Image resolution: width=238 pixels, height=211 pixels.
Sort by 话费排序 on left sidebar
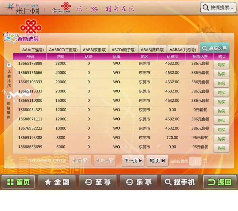point(9,76)
